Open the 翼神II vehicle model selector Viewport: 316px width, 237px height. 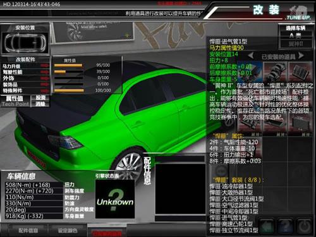295,44
